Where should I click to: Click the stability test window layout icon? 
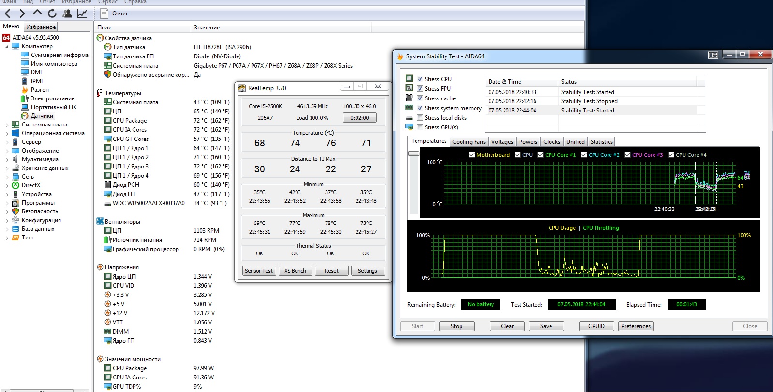click(x=713, y=55)
